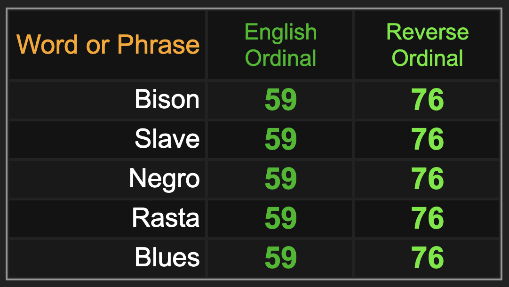The image size is (509, 287).
Task: Click the word Negro
Action: point(164,179)
